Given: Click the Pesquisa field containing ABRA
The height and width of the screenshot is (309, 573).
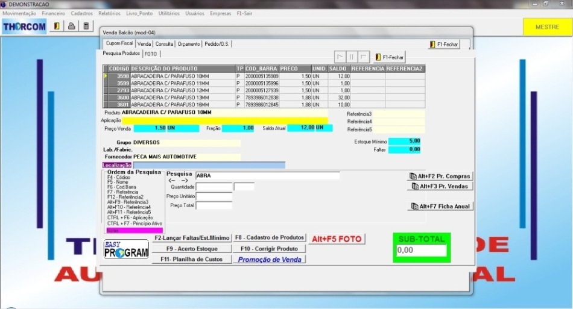Looking at the screenshot, I should tap(267, 176).
